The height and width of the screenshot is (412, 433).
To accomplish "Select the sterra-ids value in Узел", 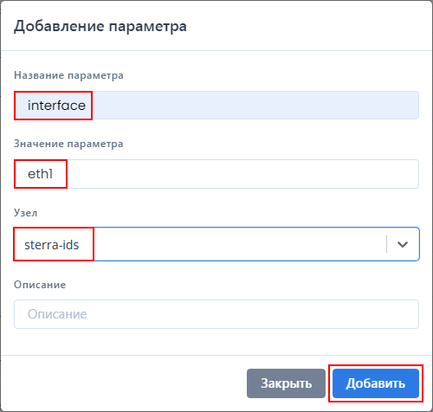I will (x=52, y=245).
